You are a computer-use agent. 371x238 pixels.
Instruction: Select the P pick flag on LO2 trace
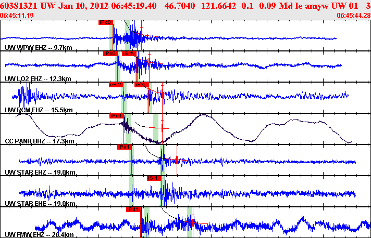[x=110, y=53]
